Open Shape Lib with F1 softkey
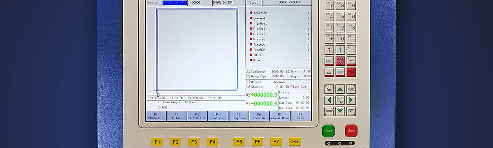493x148 pixels. click(x=156, y=116)
